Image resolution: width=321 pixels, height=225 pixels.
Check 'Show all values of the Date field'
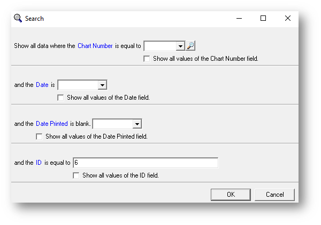click(x=60, y=98)
